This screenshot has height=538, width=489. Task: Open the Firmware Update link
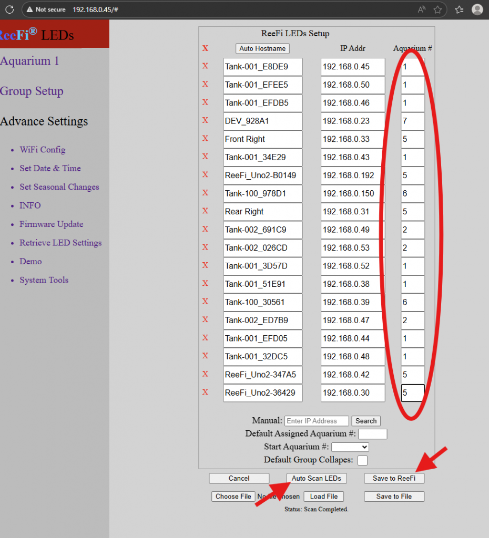pos(52,224)
